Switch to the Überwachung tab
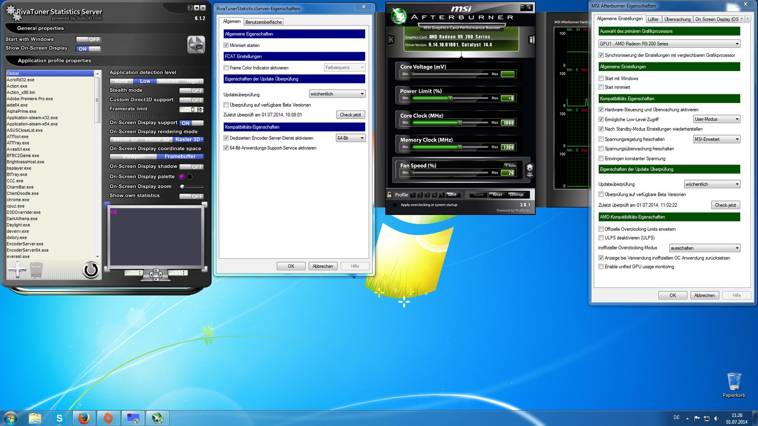This screenshot has height=426, width=758. [x=677, y=19]
